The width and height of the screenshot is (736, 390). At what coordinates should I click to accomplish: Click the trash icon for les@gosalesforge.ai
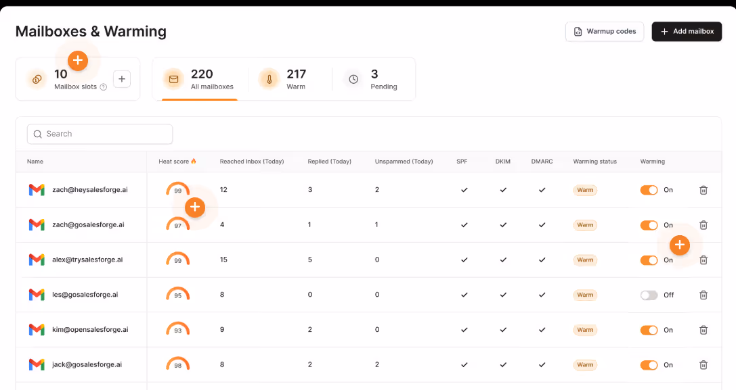point(703,295)
